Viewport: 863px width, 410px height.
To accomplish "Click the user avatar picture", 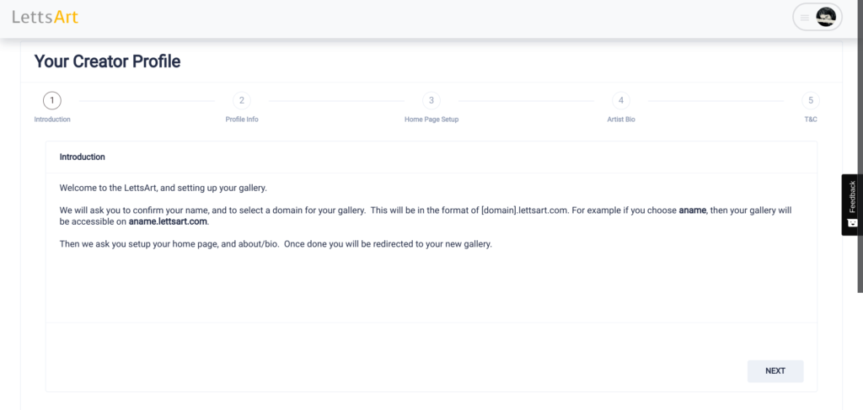I will coord(826,18).
